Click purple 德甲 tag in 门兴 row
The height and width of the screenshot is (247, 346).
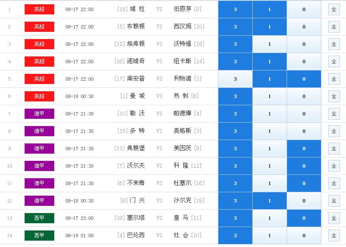click(39, 201)
